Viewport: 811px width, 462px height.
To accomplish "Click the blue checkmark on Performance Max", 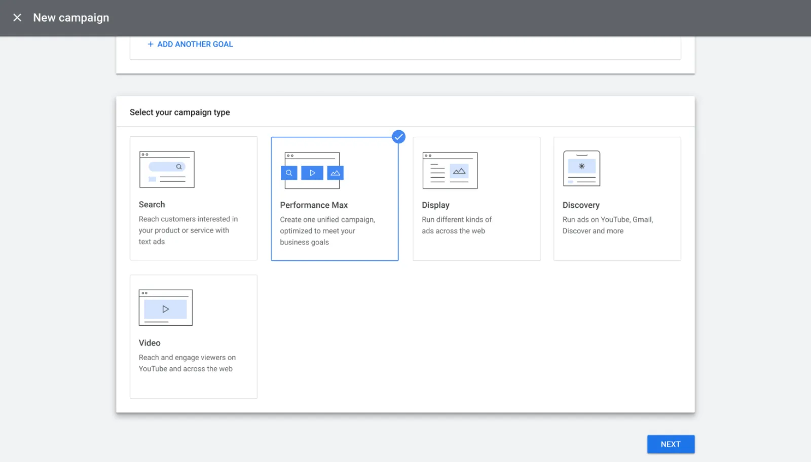I will (x=399, y=137).
